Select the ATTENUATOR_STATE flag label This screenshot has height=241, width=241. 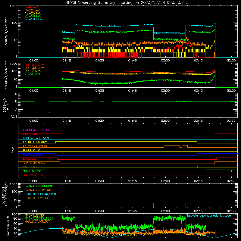[x=36, y=130]
